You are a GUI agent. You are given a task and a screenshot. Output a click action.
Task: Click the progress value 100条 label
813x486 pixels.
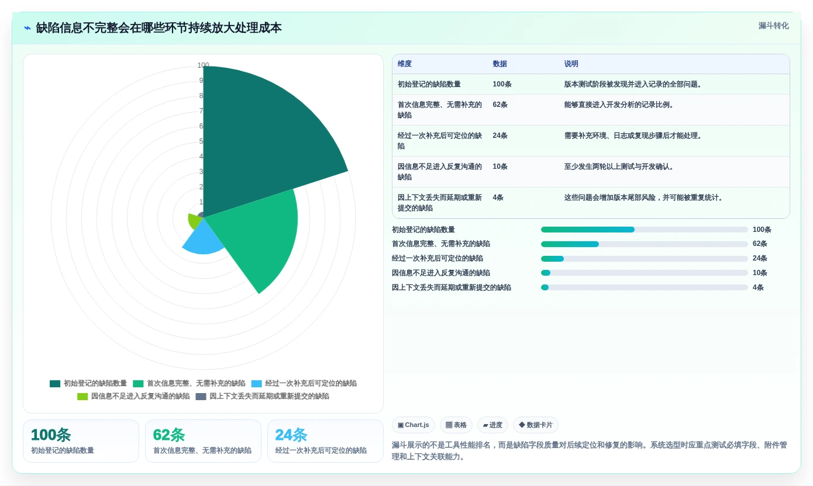[x=762, y=230]
